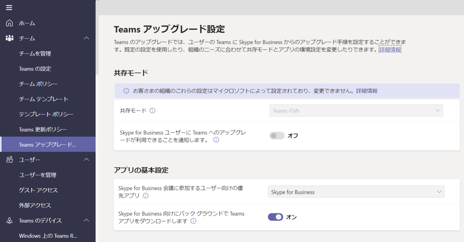Click the Teams のデバイス section label
The image size is (464, 242).
[40, 220]
